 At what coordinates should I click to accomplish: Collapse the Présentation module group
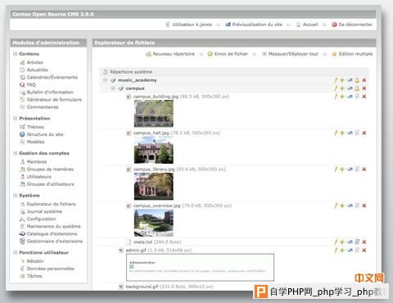16,118
